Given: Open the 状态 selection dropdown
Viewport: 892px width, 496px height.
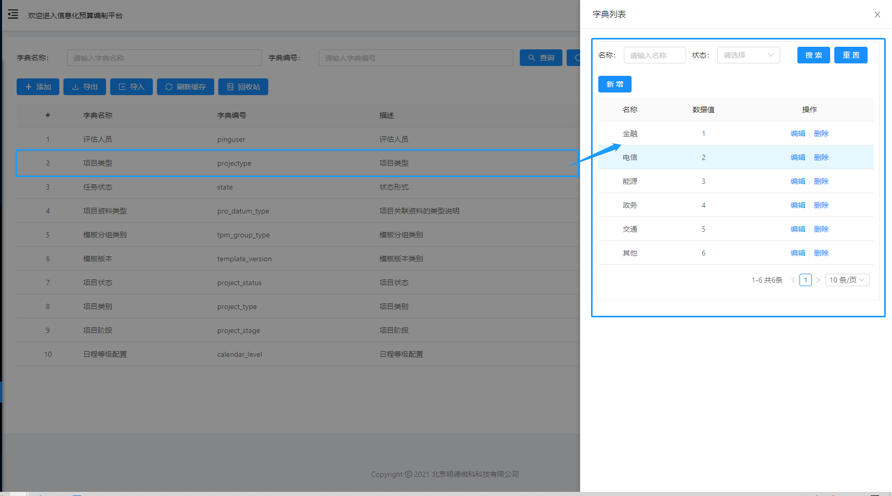Looking at the screenshot, I should pos(748,55).
